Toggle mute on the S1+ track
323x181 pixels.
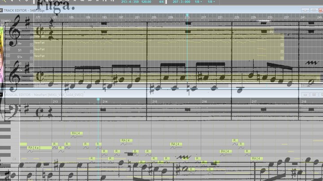[x=6, y=55]
